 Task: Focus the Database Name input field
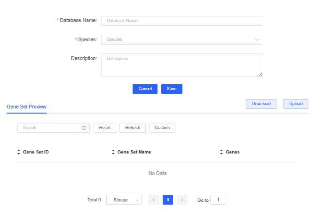click(182, 21)
